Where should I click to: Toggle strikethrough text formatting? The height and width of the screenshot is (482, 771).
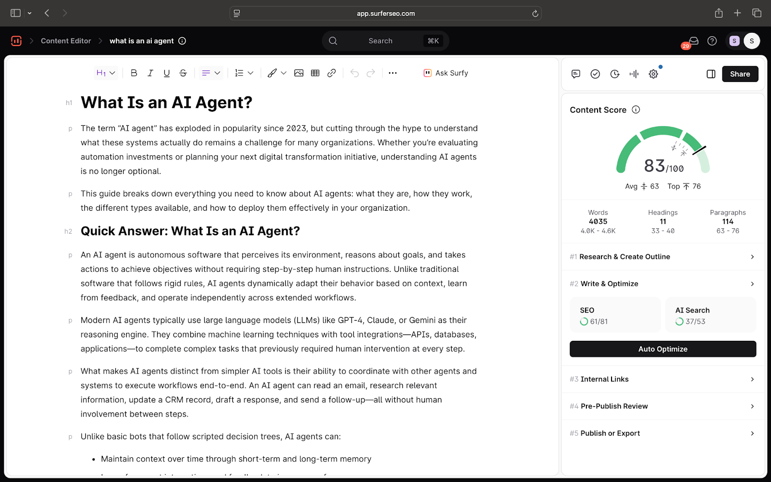coord(183,73)
